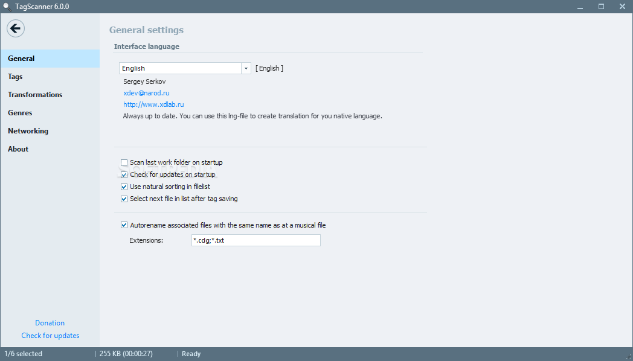Toggle Autorename associated files checkbox
This screenshot has width=633, height=361.
(124, 225)
